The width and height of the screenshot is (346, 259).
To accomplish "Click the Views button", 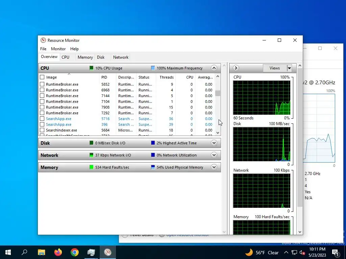I will 275,68.
